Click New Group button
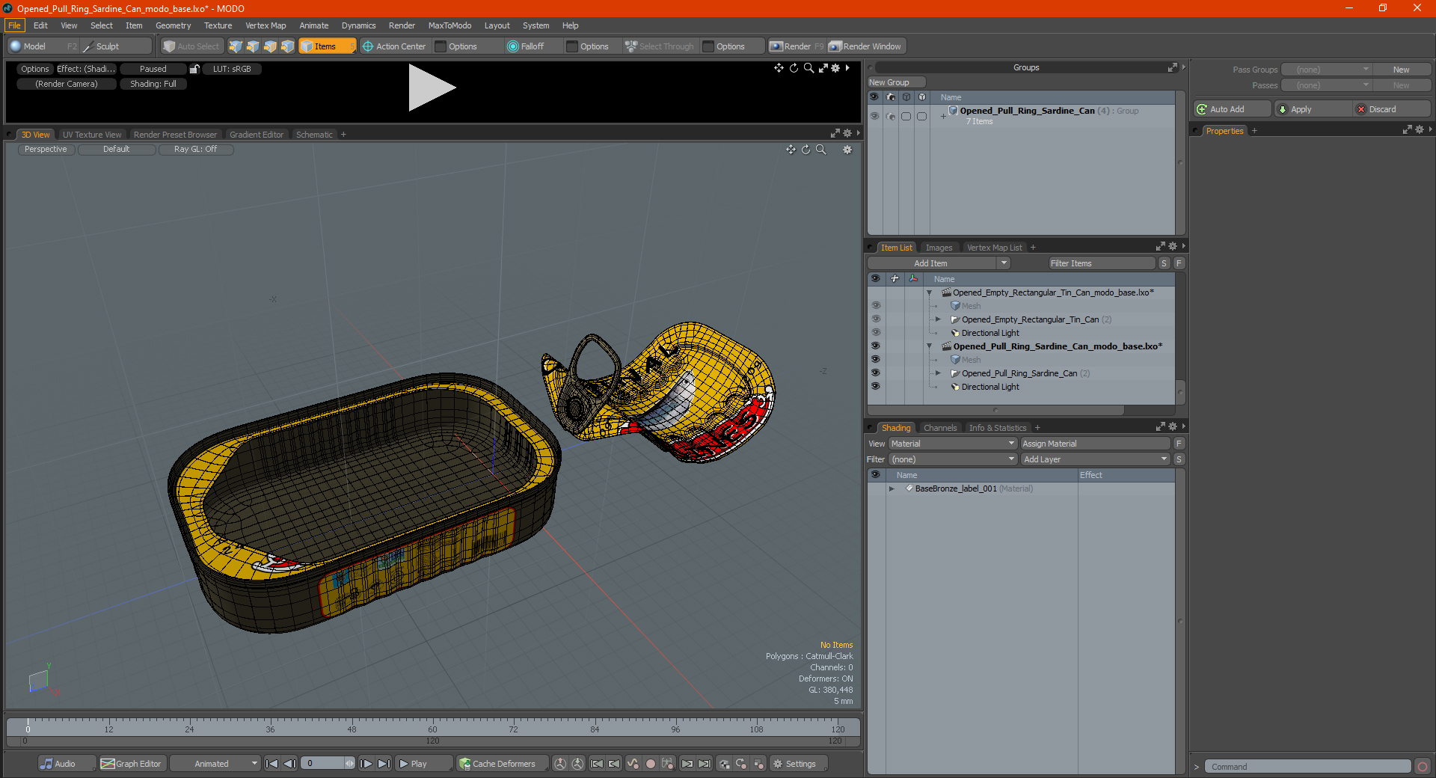Image resolution: width=1436 pixels, height=778 pixels. point(896,82)
